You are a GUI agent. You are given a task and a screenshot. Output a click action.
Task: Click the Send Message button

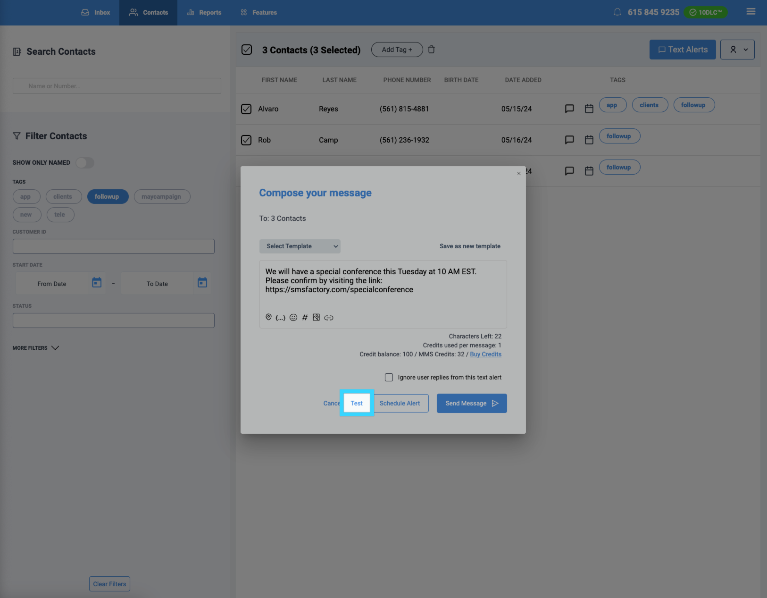coord(471,404)
